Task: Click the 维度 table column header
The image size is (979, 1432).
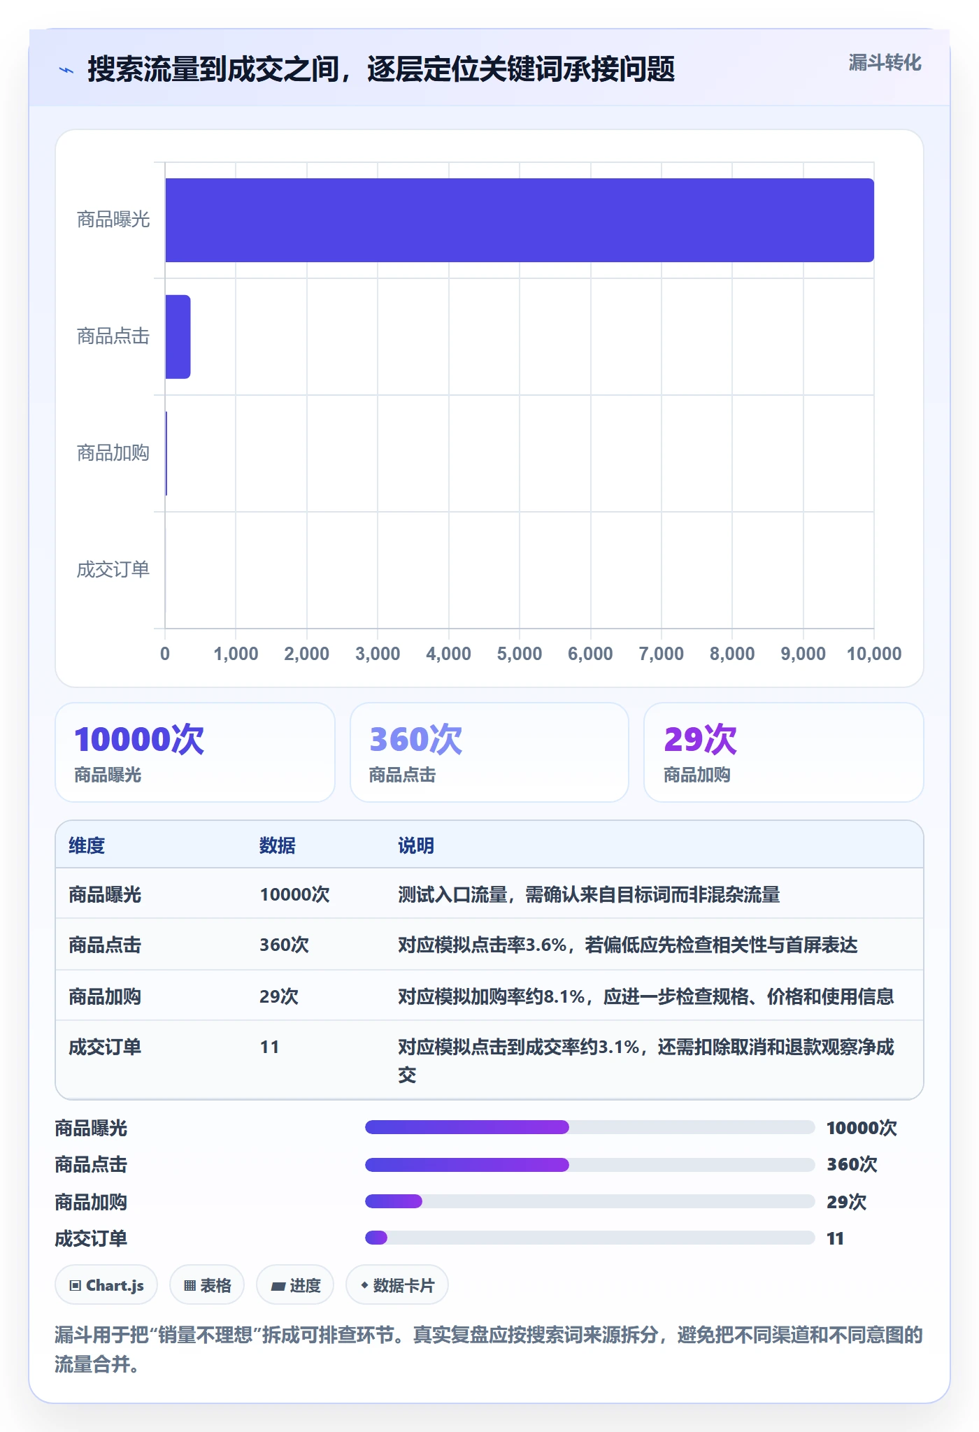Action: (x=87, y=845)
